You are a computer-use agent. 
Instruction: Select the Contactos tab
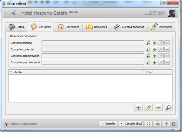point(41,27)
